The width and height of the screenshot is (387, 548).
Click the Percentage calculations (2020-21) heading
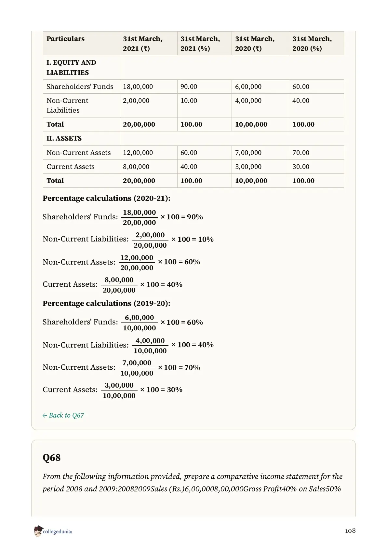106,198
